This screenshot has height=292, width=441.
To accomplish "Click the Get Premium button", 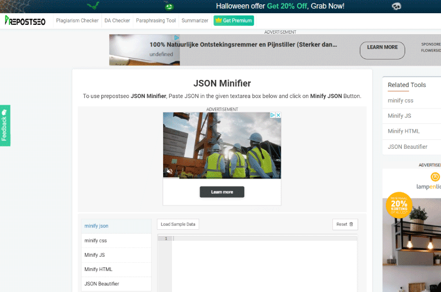I will coord(234,20).
